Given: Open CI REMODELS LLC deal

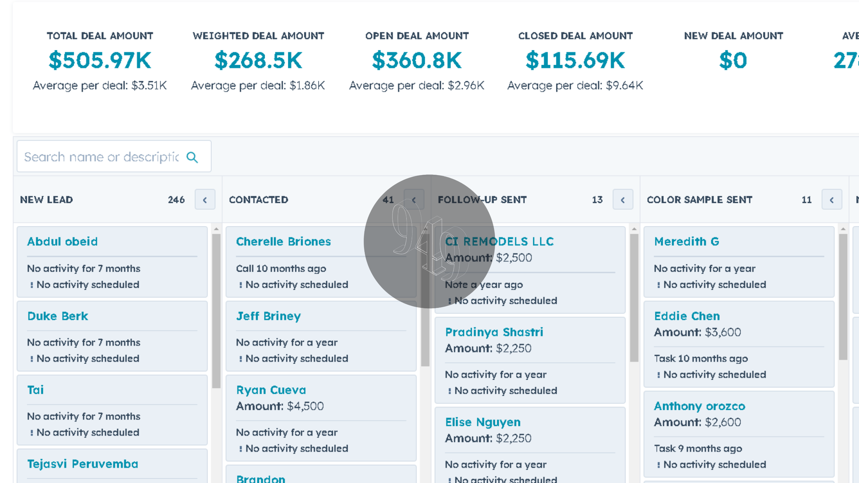Looking at the screenshot, I should (x=499, y=241).
